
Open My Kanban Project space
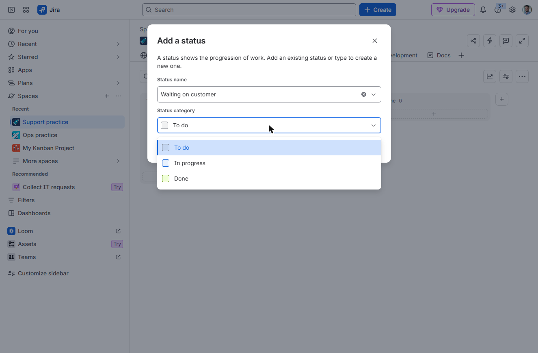coord(67,148)
